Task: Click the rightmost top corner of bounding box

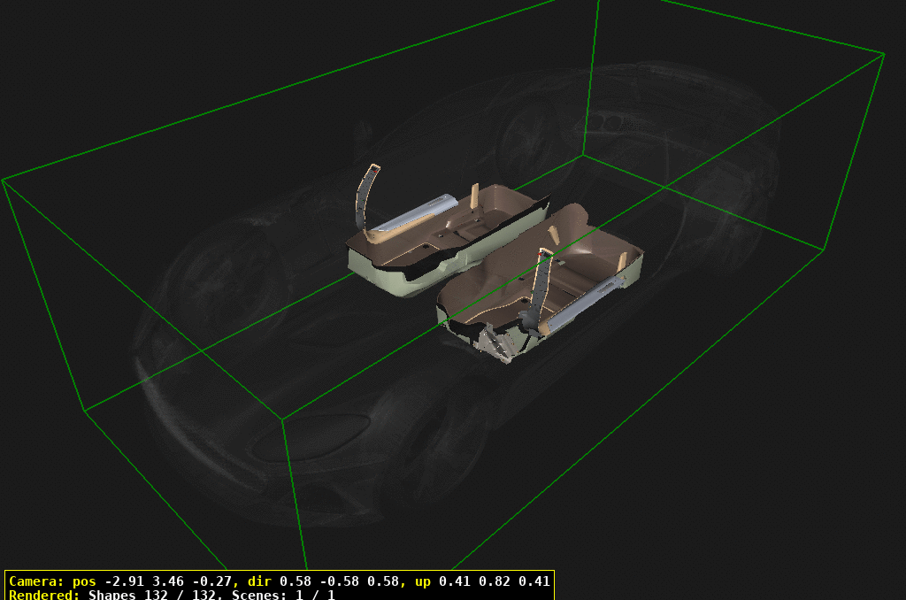Action: [x=883, y=54]
